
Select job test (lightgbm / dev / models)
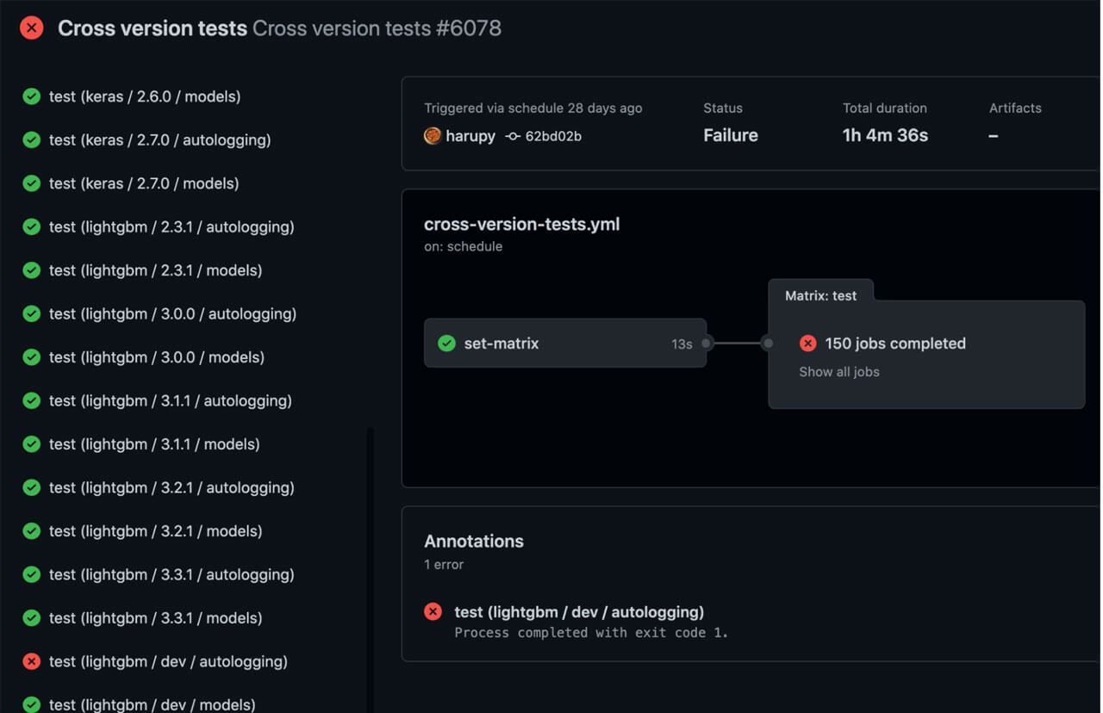pos(152,704)
